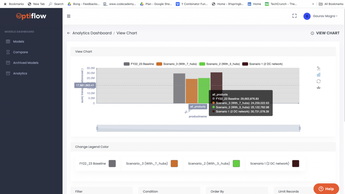Open the sidebar hamburger menu
This screenshot has width=345, height=194.
coord(69,16)
